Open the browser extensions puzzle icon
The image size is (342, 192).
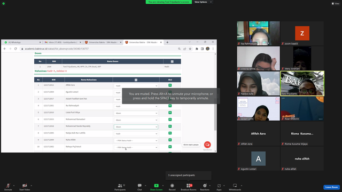click(197, 49)
